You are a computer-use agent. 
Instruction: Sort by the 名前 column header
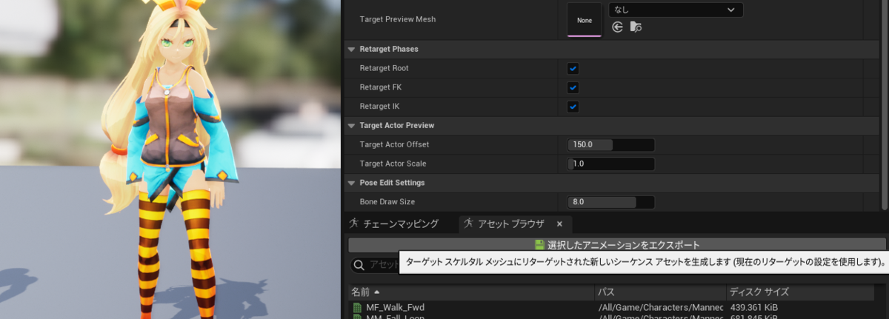(471, 292)
